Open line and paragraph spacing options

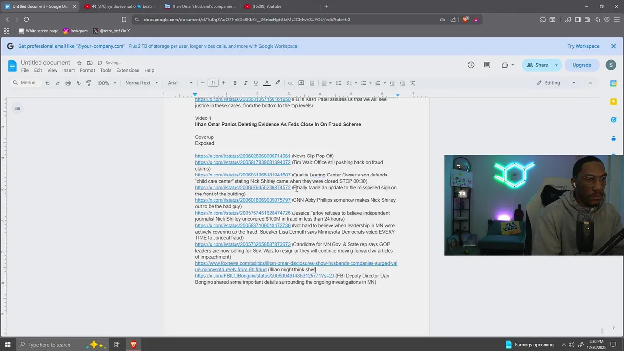pyautogui.click(x=339, y=83)
